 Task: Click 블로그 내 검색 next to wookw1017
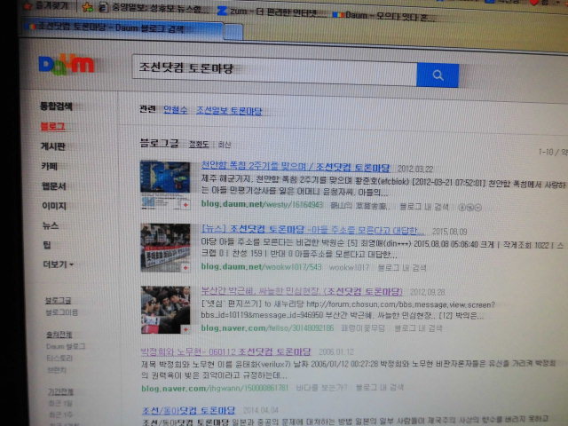402,268
